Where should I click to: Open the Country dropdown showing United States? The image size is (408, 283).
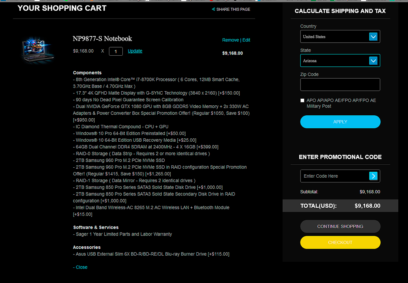[x=340, y=37]
